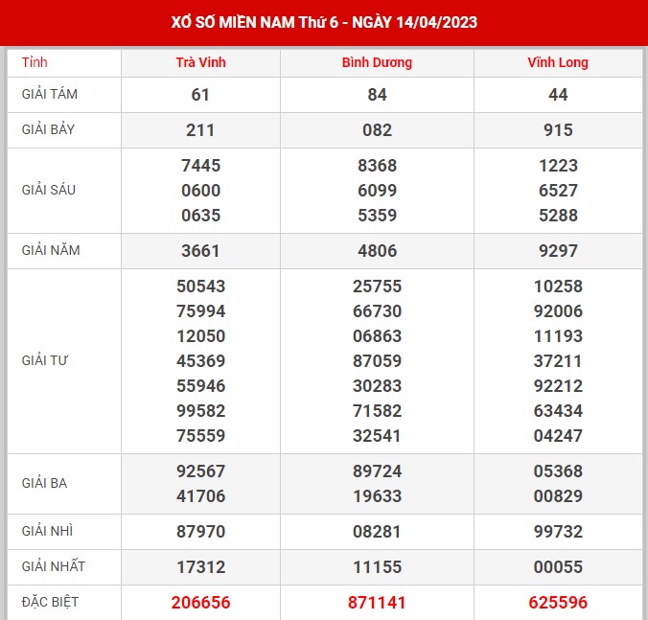Click number 92567 in Giải Ba

(x=201, y=471)
